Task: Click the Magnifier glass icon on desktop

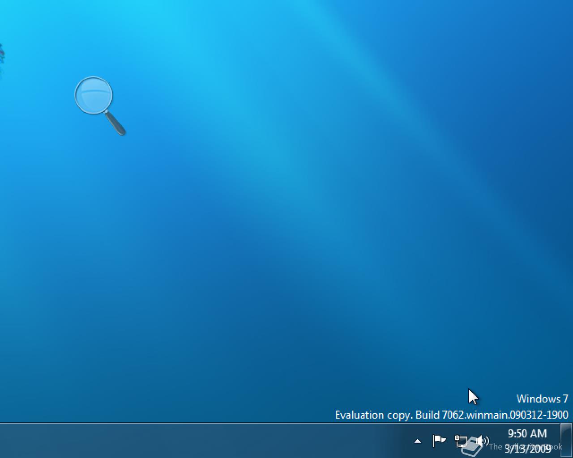Action: (x=100, y=106)
